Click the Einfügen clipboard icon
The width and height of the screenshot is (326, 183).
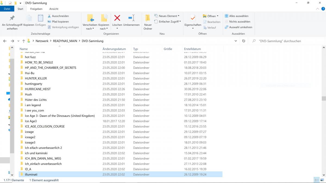(x=40, y=18)
